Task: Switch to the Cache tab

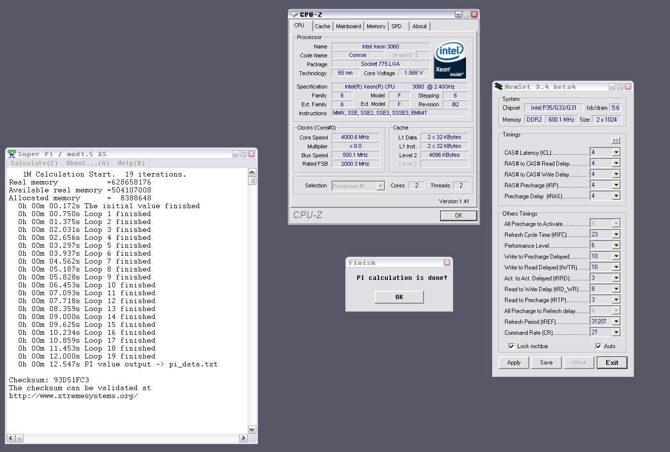Action: 323,26
